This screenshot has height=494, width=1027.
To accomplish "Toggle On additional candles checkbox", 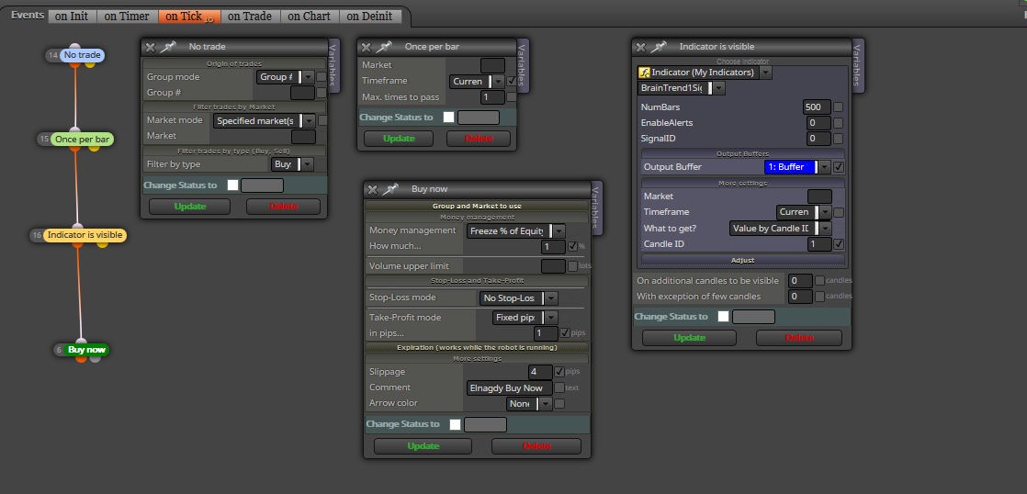I will coord(820,281).
